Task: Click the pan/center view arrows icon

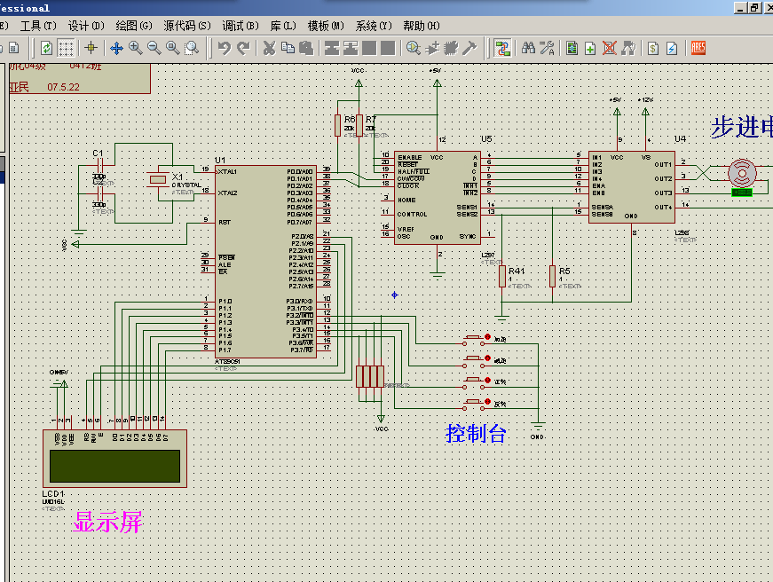Action: (116, 48)
